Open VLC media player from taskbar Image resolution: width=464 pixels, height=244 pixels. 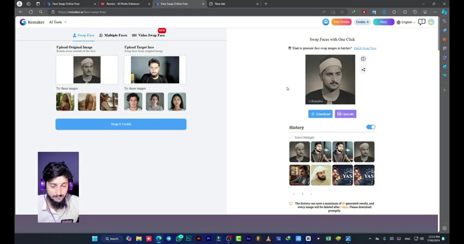(x=268, y=239)
